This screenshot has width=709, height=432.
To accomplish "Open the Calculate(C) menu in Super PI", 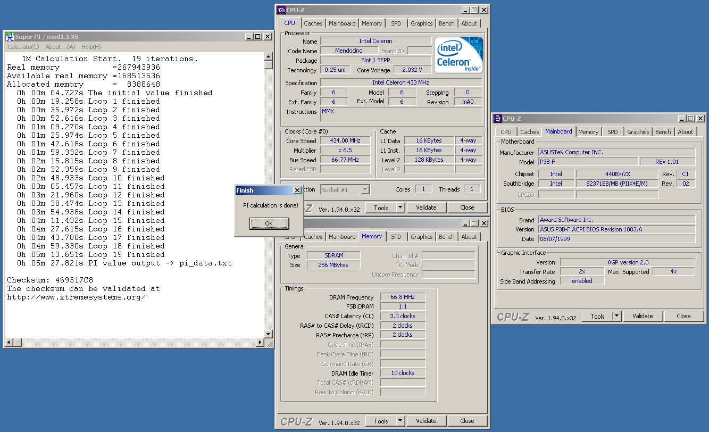I will (x=23, y=47).
